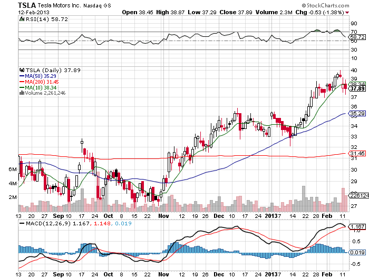This screenshot has width=369, height=279.
Task: Click the Volume 2.3M header value
Action: [274, 13]
